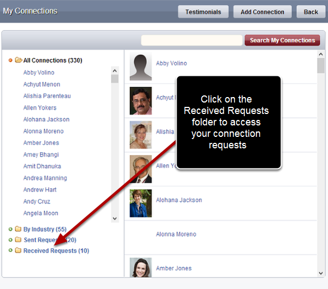Go back using the Back button

pos(311,12)
